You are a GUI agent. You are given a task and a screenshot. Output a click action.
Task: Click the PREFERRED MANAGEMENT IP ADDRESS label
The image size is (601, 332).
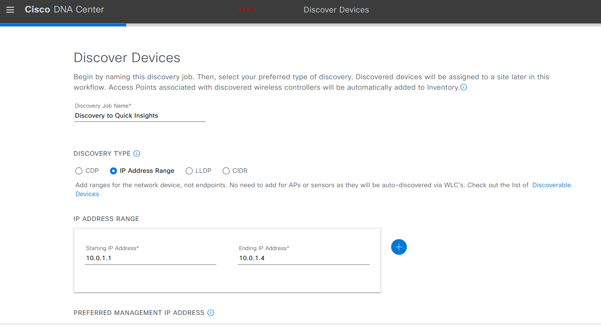(139, 313)
